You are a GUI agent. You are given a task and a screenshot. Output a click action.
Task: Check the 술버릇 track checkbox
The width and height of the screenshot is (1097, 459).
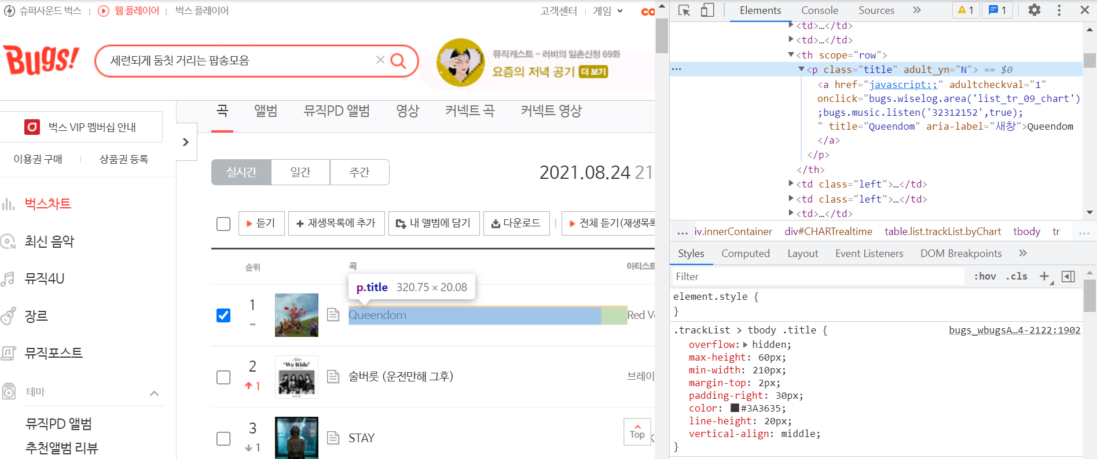pos(223,377)
